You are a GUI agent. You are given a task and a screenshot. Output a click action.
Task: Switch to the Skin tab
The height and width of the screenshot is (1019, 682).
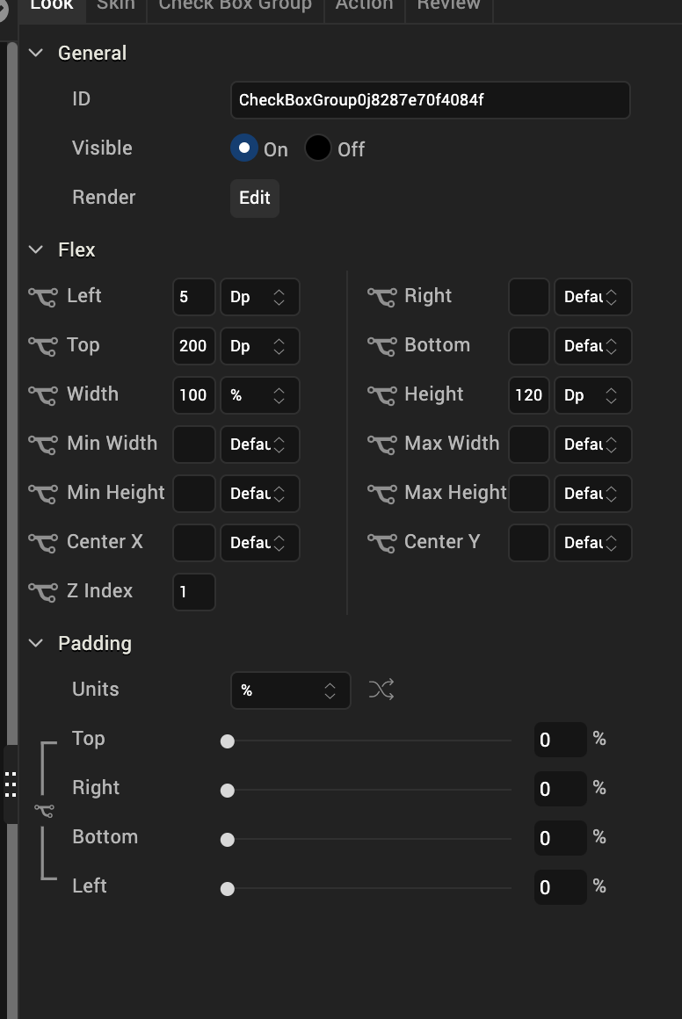click(116, 5)
